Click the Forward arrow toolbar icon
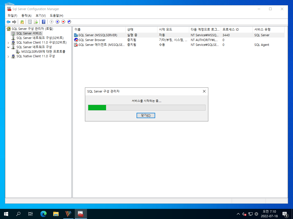 14,22
